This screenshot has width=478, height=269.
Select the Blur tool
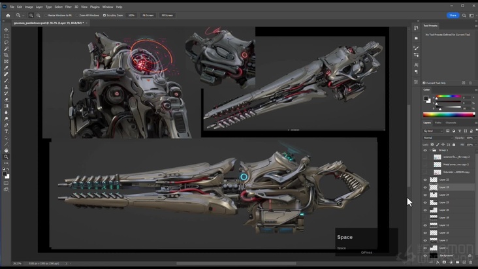pyautogui.click(x=6, y=112)
